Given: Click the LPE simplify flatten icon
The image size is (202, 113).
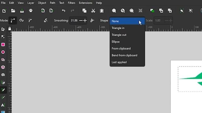Looking at the screenshot, I should point(92,20).
